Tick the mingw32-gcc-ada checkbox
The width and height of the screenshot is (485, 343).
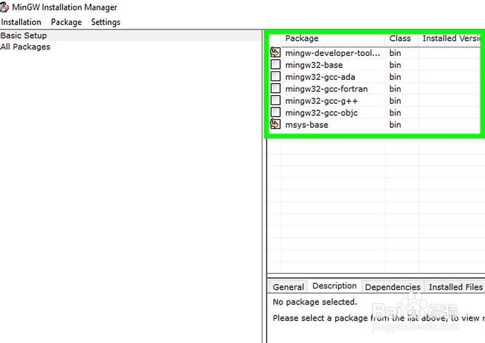click(275, 77)
